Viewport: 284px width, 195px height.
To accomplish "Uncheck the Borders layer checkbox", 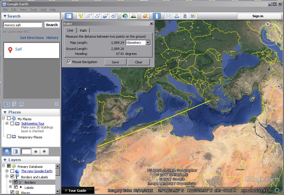I will (16, 182).
